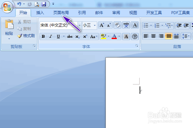The width and height of the screenshot is (193, 128).
Task: Switch to the 邮件 tab
Action: coord(99,12)
